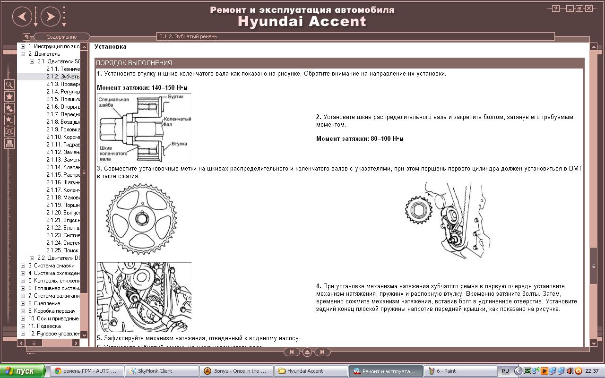Expand the 2.2. Двигатели node
Viewport: 605px width, 378px height.
32,258
